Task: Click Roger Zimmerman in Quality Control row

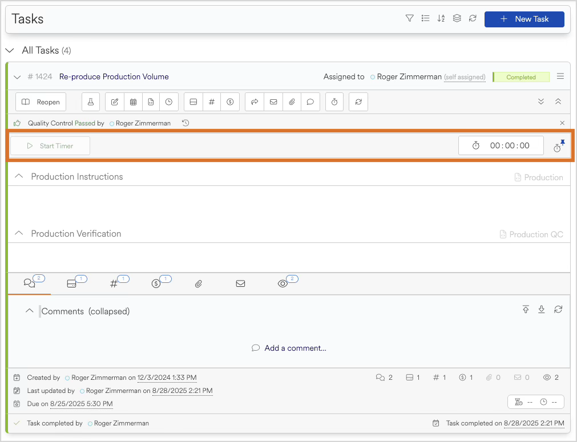Action: coord(143,123)
